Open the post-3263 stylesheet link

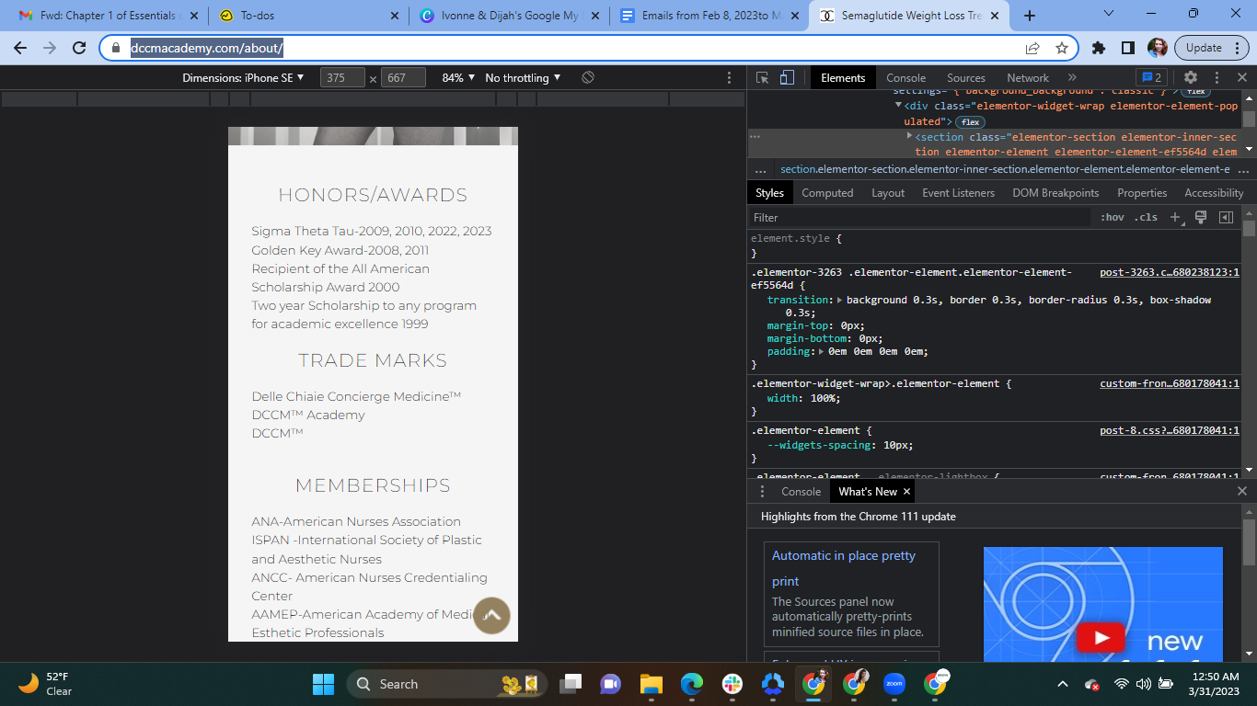coord(1169,273)
